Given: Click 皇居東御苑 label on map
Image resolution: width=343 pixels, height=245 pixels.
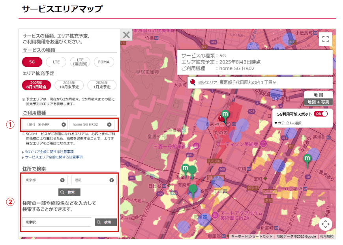Looking at the screenshot, I should (148, 72).
